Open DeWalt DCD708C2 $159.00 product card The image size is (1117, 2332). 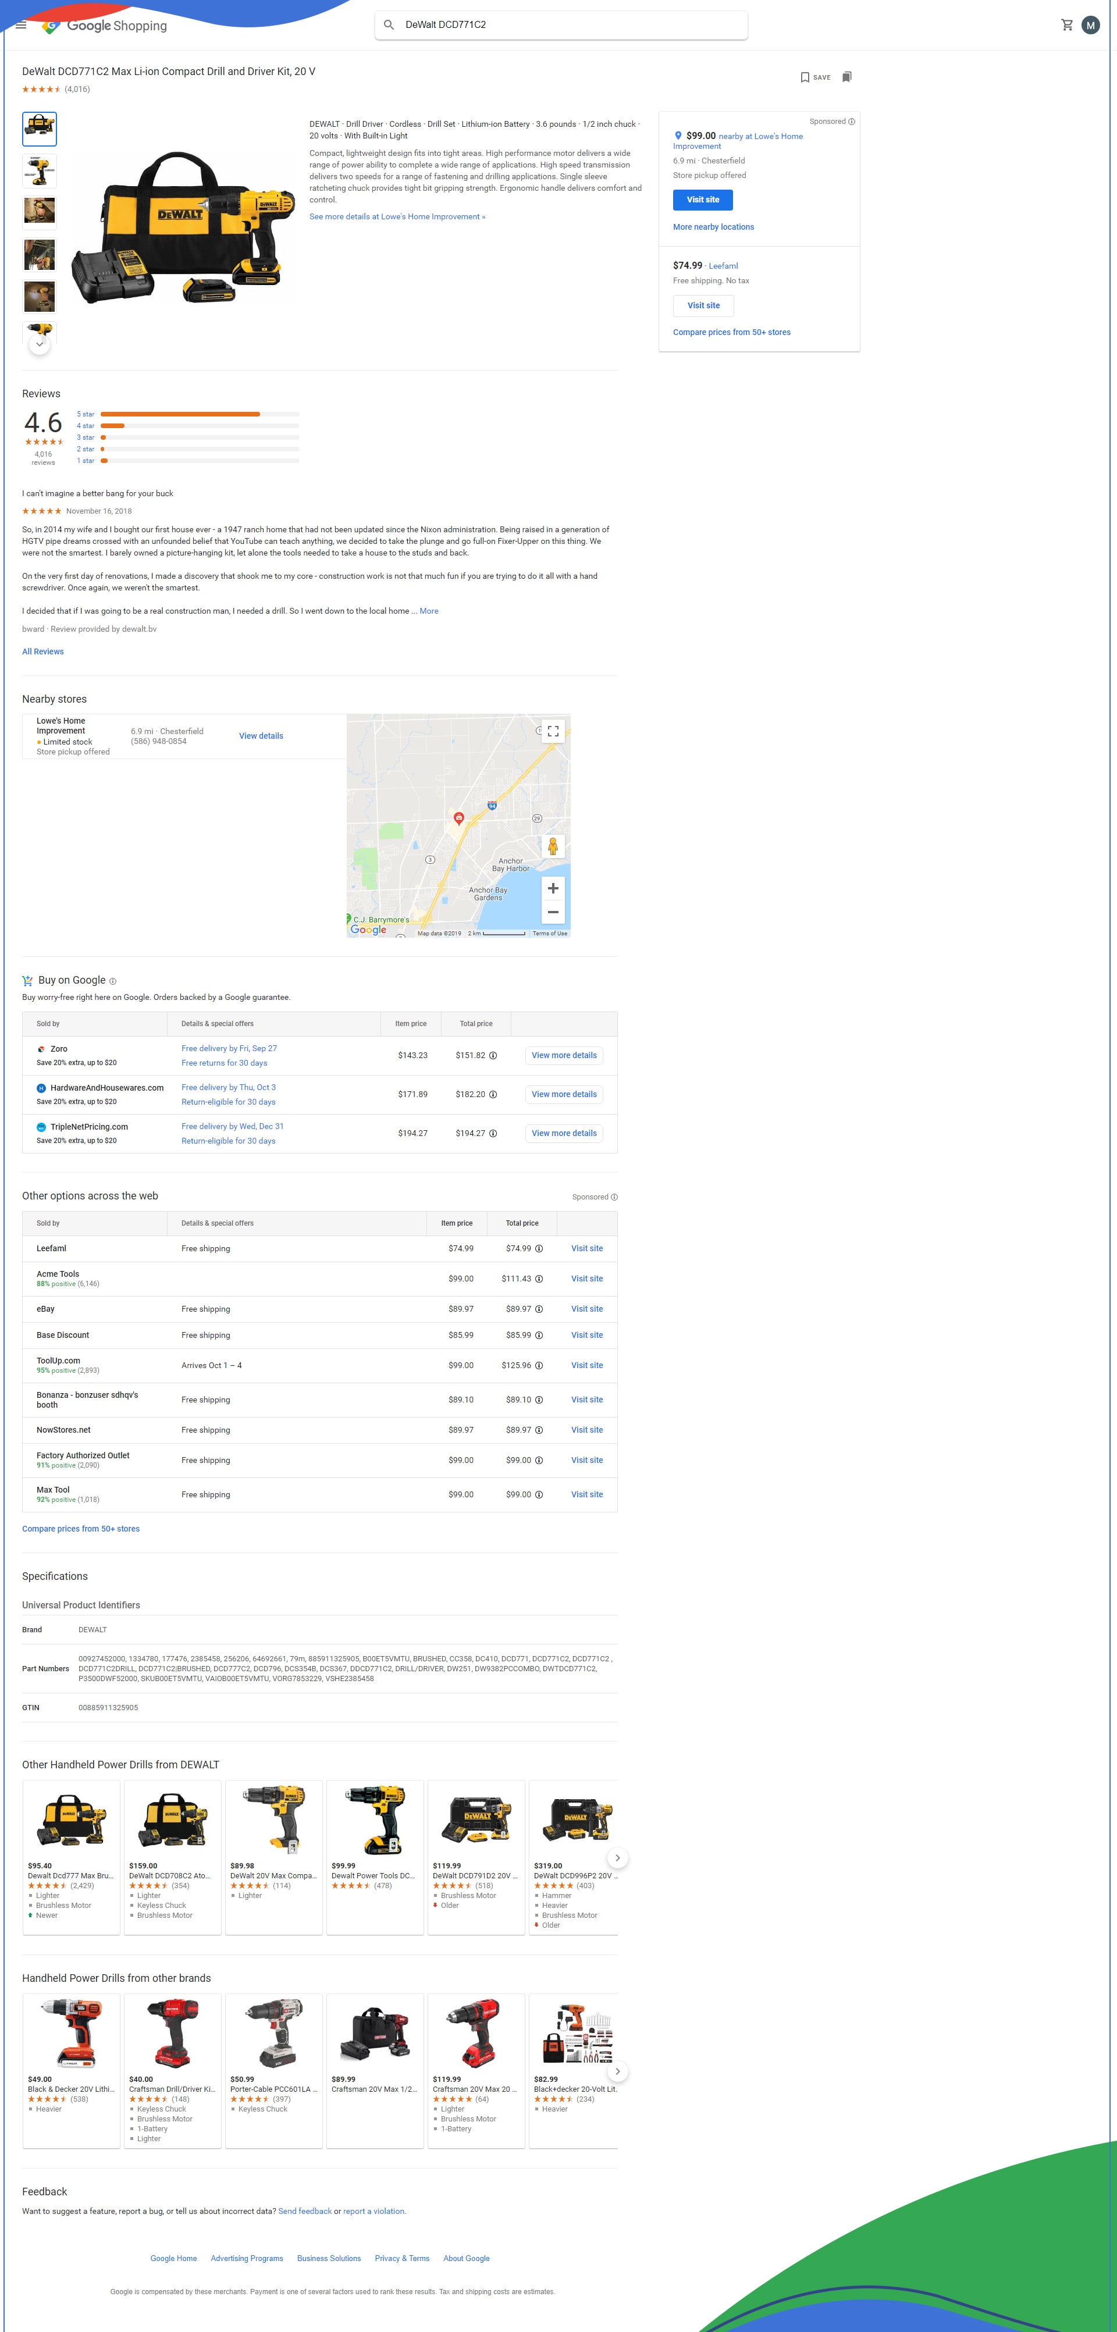[x=173, y=1858]
